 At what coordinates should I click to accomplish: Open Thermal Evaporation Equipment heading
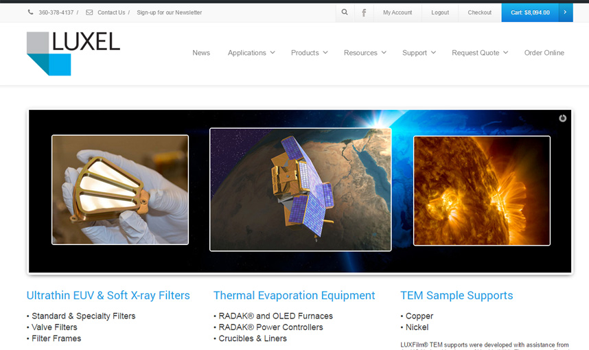tap(294, 296)
